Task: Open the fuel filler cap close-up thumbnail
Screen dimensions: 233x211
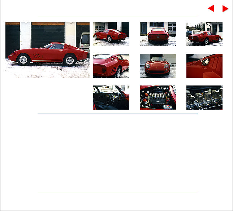Action: (204, 66)
